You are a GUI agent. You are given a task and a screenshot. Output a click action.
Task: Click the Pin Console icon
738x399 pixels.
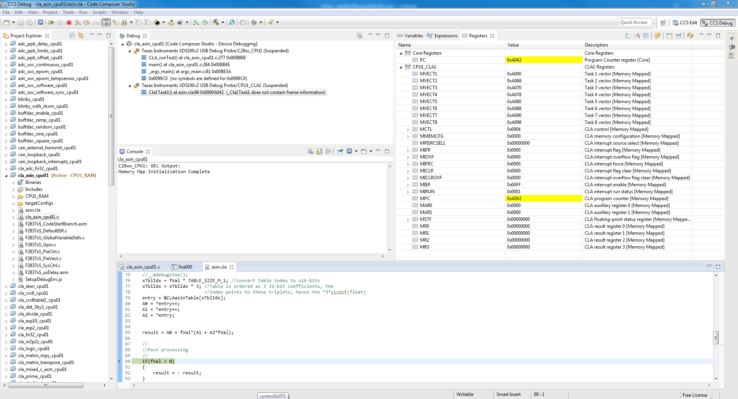pyautogui.click(x=340, y=151)
